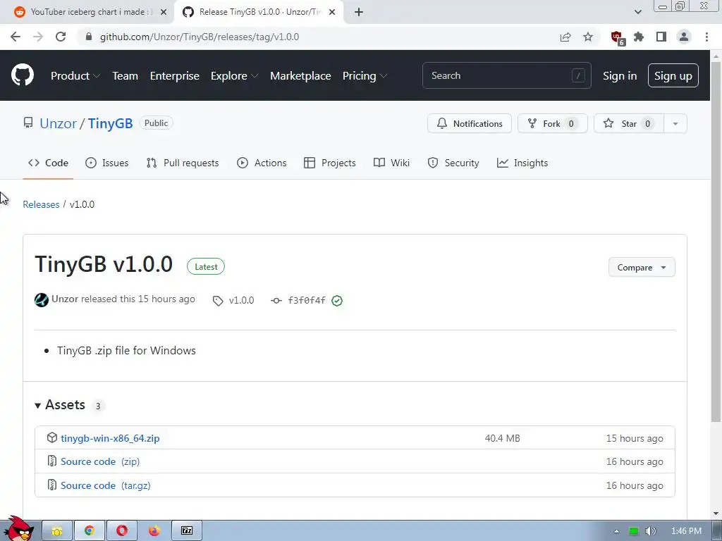Open Opera from the taskbar
The width and height of the screenshot is (722, 541).
122,531
